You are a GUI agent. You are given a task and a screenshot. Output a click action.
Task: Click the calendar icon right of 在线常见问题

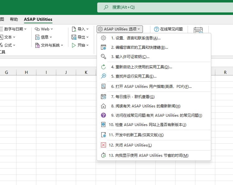[198, 30]
